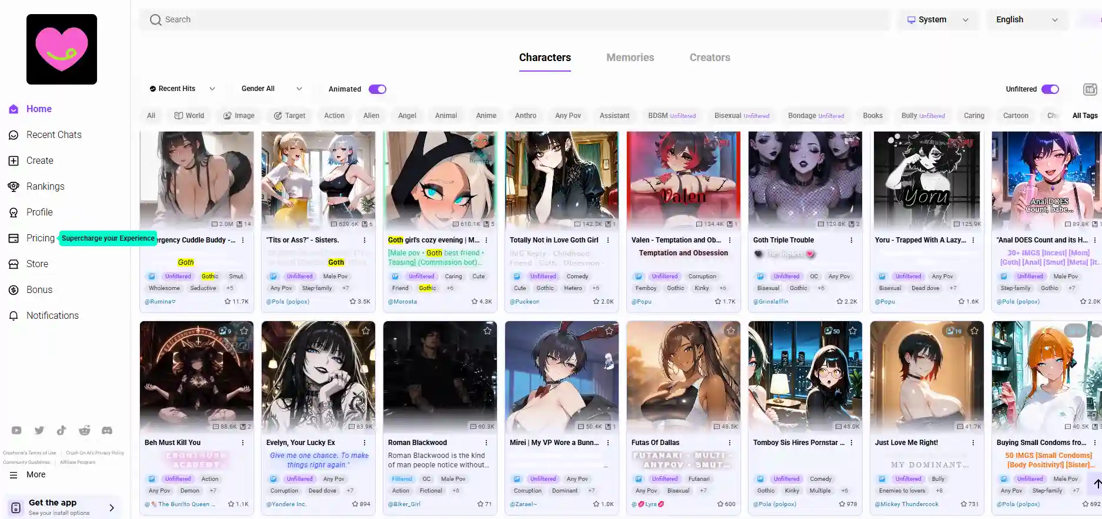The image size is (1102, 519).
Task: Open the Recent Hits sort dropdown
Action: [x=182, y=89]
